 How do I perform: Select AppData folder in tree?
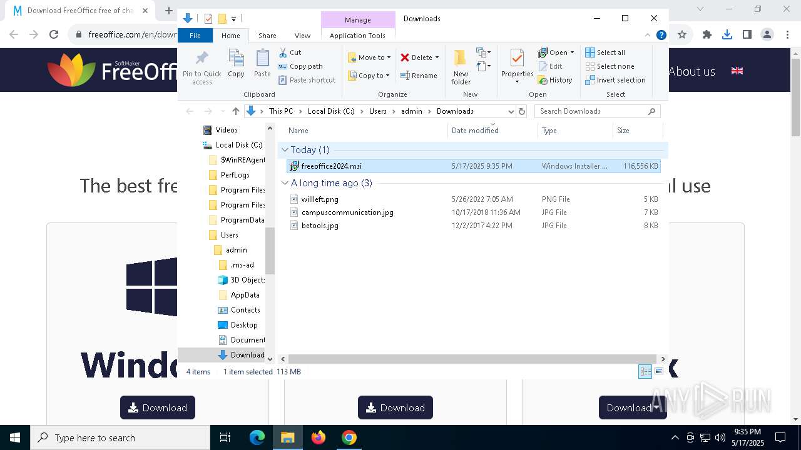point(245,295)
